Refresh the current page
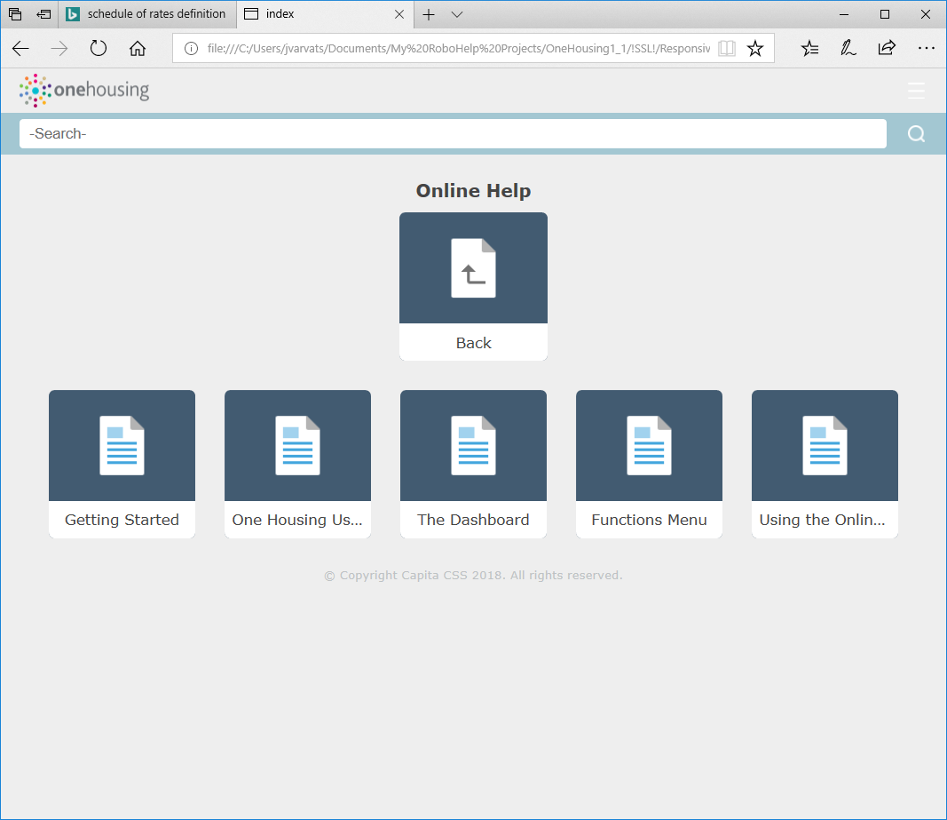This screenshot has width=947, height=820. [x=99, y=48]
